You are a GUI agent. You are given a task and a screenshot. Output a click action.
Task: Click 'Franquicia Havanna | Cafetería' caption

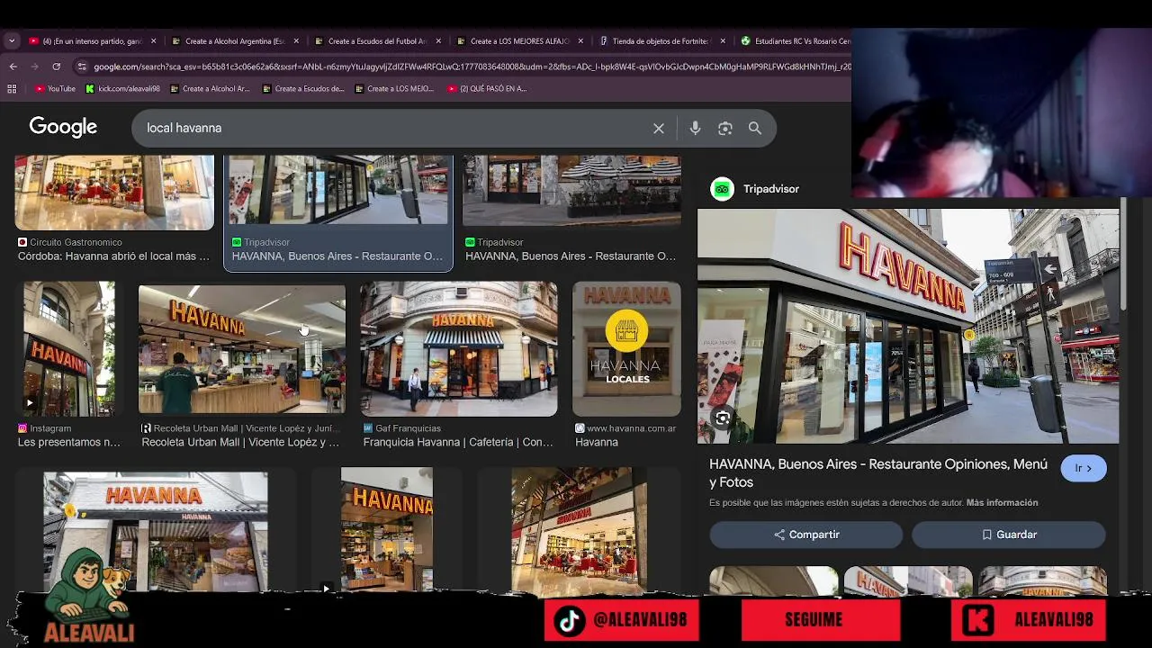(x=458, y=443)
